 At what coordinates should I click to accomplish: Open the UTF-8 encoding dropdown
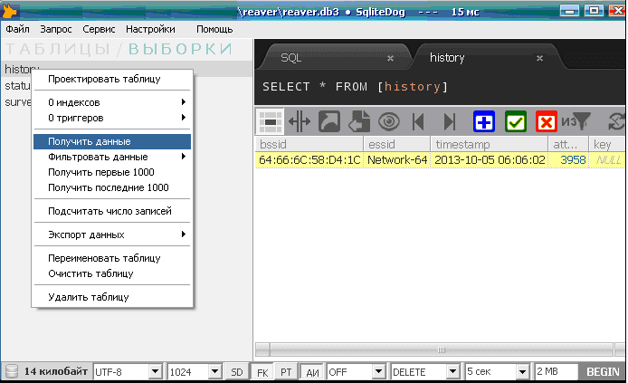128,372
